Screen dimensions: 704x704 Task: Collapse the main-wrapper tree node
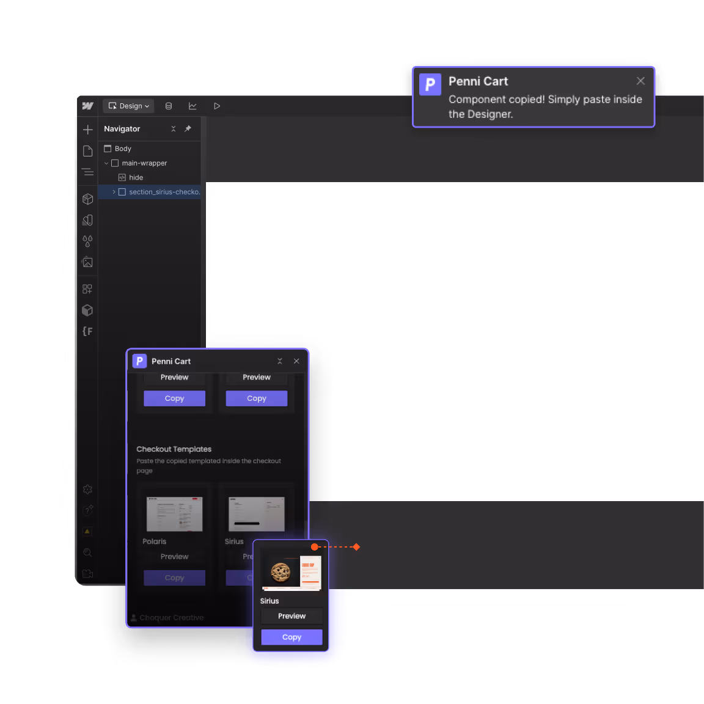point(106,163)
